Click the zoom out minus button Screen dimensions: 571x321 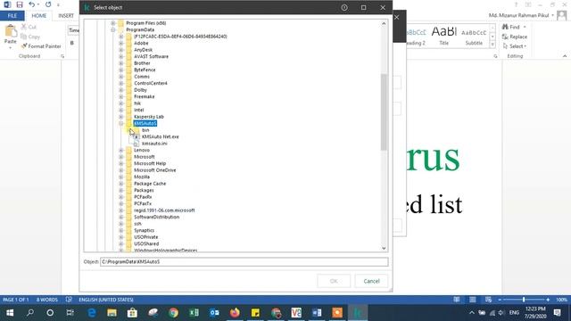pos(500,300)
